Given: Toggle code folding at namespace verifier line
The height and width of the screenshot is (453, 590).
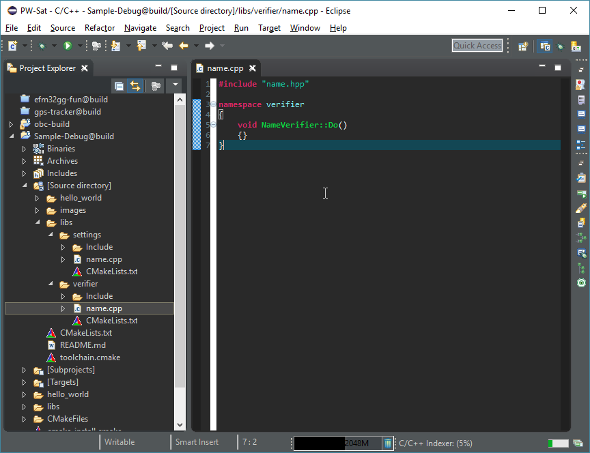Looking at the screenshot, I should click(x=213, y=104).
